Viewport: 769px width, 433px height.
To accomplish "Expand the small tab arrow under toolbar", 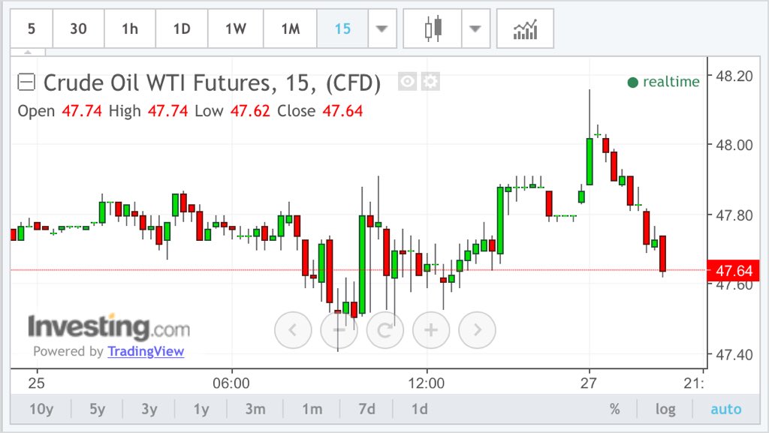I will (x=28, y=52).
